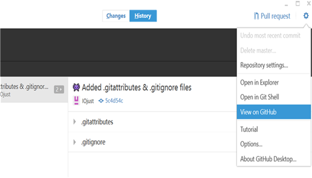The width and height of the screenshot is (312, 178).
Task: Select the commit in the history list
Action: [34, 90]
